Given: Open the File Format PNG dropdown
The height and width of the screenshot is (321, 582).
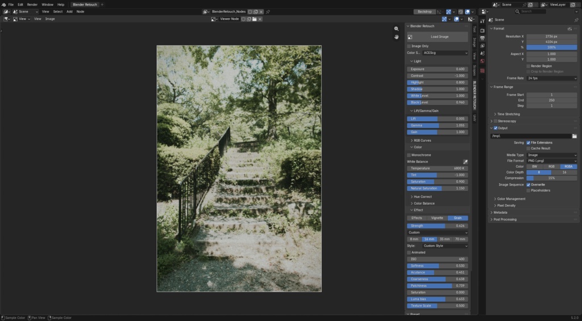Looking at the screenshot, I should [x=551, y=161].
